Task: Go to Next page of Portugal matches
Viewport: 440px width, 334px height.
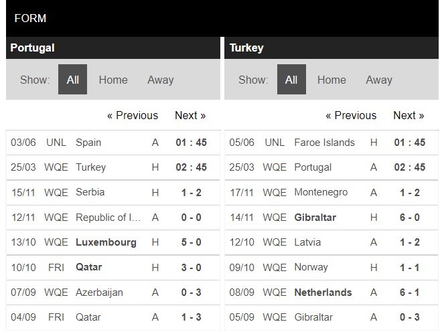Action: tap(190, 115)
